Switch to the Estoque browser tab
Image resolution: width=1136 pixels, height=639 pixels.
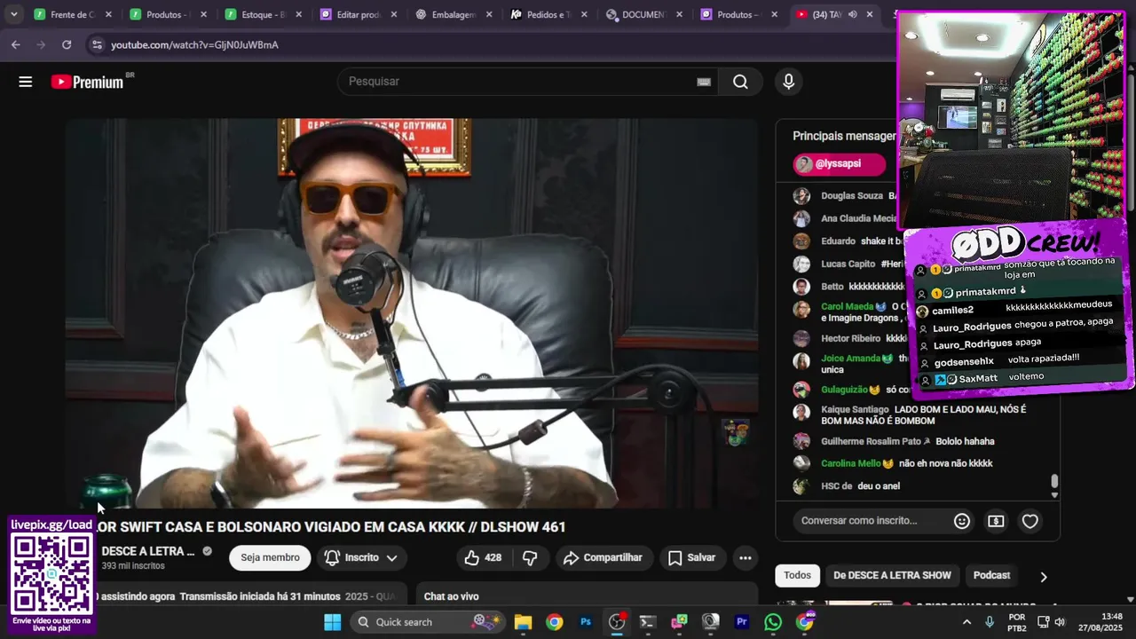pos(263,14)
